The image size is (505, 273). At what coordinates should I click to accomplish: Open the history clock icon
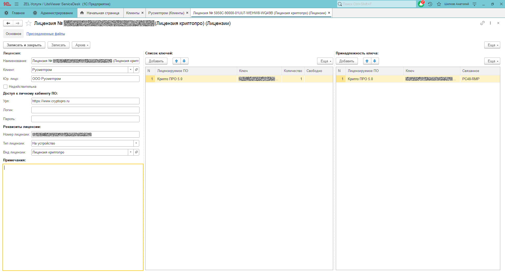pyautogui.click(x=430, y=4)
